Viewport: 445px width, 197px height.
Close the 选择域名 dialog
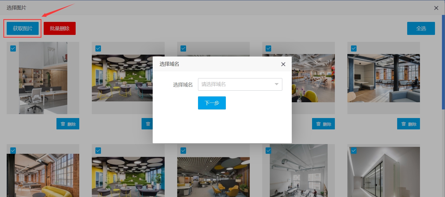pos(283,64)
